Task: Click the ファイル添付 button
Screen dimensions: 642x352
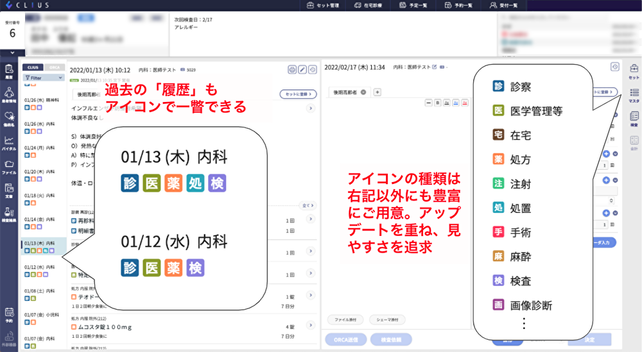Action: tap(345, 320)
